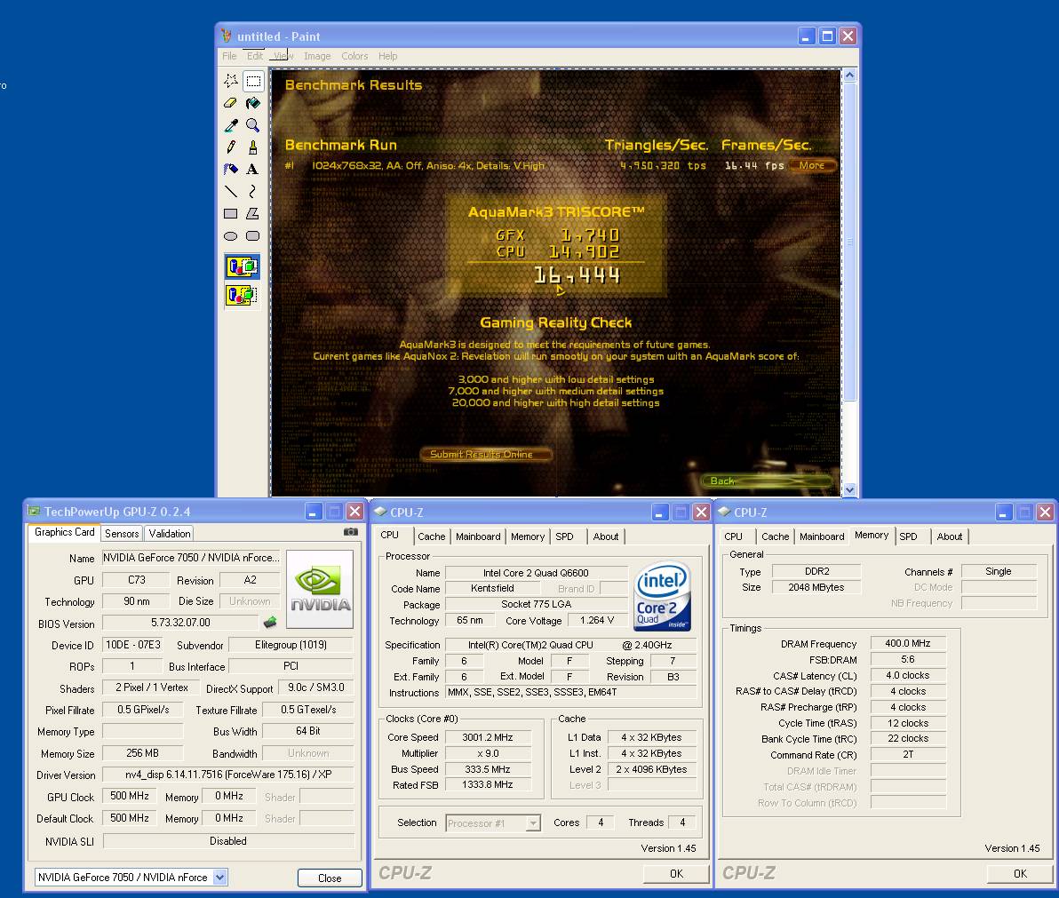
Task: Open the Colors menu in Paint
Action: [354, 56]
